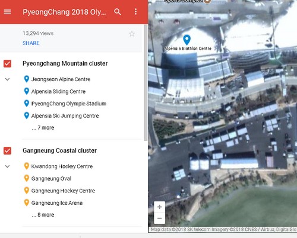Collapse the Gangneung Coastal cluster list
The width and height of the screenshot is (297, 238).
click(7, 166)
